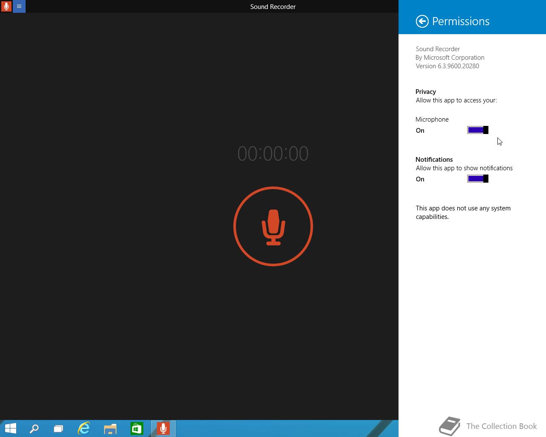Open the Windows Start button
This screenshot has height=437, width=546.
(10, 428)
